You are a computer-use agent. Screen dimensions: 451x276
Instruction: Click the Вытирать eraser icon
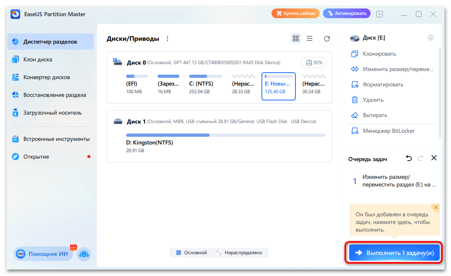pos(355,115)
